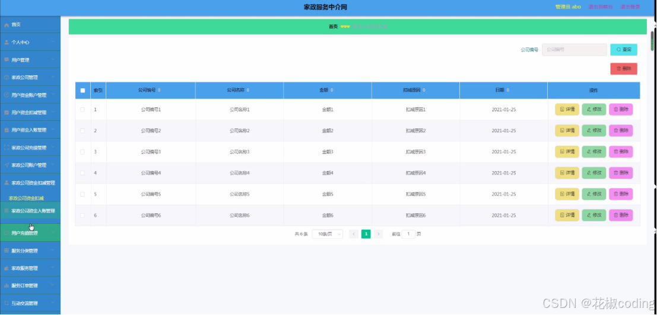Screen dimensions: 657x315
Task: Click the icon beside 用户资金账户管理
Action: tap(7, 95)
